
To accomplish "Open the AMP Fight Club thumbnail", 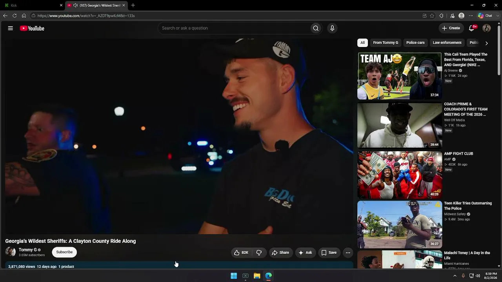I will point(400,175).
